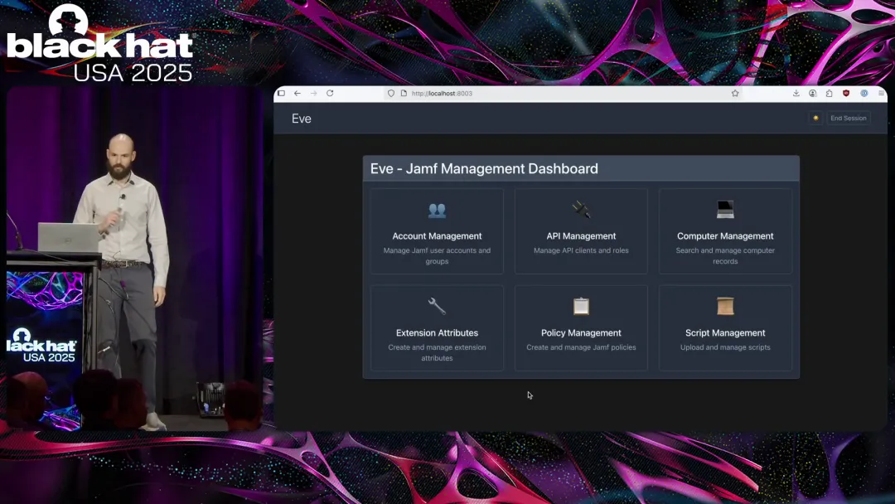
Task: Open the API Management card title
Action: click(581, 236)
